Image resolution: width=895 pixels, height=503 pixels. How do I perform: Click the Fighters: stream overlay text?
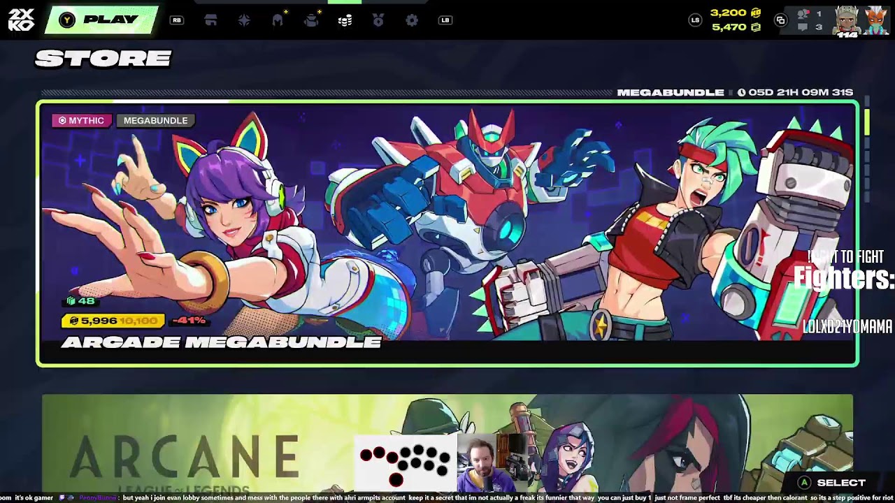(844, 279)
